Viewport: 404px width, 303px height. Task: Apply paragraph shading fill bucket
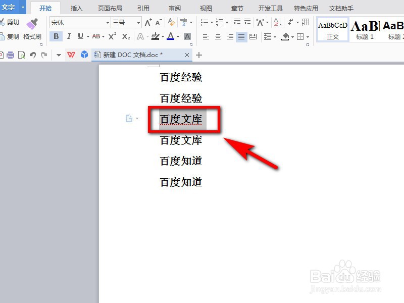285,36
